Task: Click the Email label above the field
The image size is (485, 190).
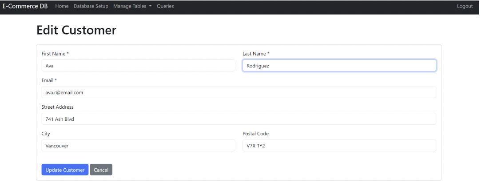Action: (x=49, y=80)
